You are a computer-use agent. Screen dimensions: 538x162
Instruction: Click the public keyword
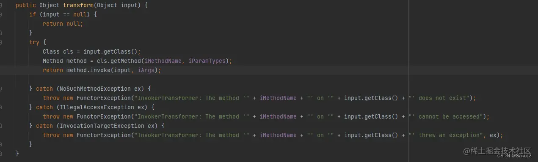(26, 5)
